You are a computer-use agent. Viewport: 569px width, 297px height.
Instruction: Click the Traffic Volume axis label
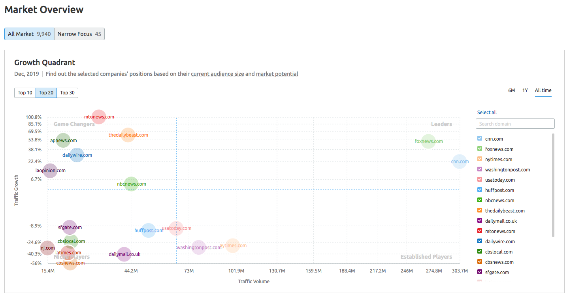[254, 282]
